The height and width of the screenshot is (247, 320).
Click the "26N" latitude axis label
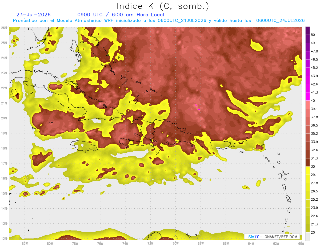coord(4,28)
